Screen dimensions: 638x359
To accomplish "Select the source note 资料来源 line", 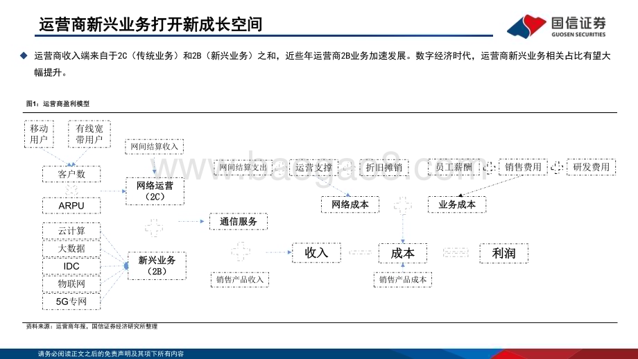I will pyautogui.click(x=92, y=326).
